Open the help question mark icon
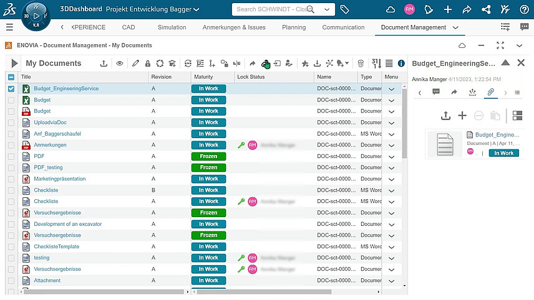The width and height of the screenshot is (534, 300). click(524, 9)
